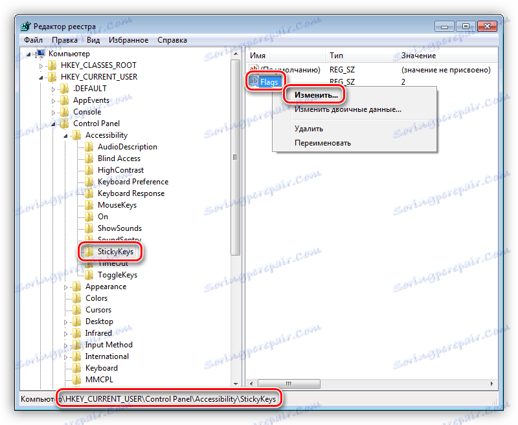Choose Удалить in the context menu
The image size is (518, 425).
coord(309,129)
